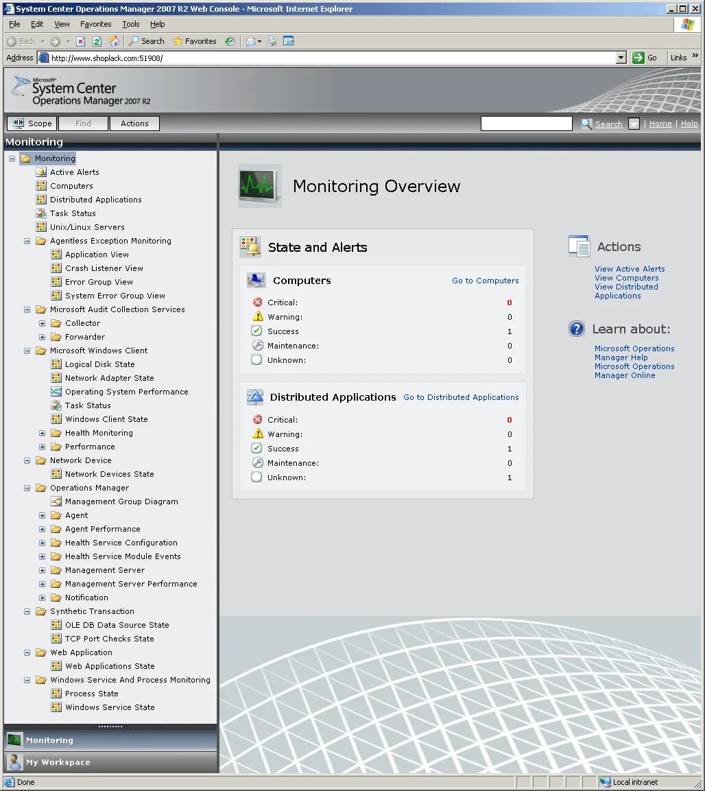Click the Actions toolbar button
Image resolution: width=705 pixels, height=791 pixels.
pyautogui.click(x=134, y=123)
